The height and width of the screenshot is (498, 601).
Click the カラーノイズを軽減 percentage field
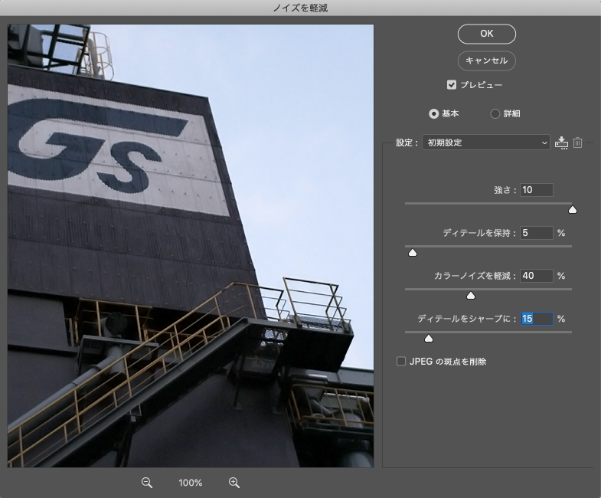(536, 276)
